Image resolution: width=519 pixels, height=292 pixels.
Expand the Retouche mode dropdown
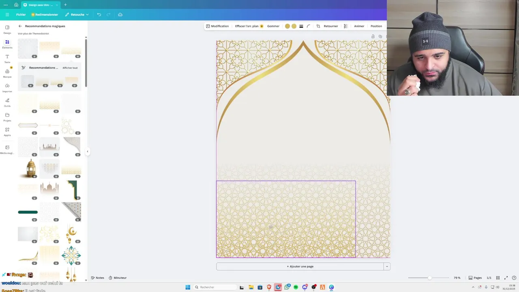click(77, 15)
